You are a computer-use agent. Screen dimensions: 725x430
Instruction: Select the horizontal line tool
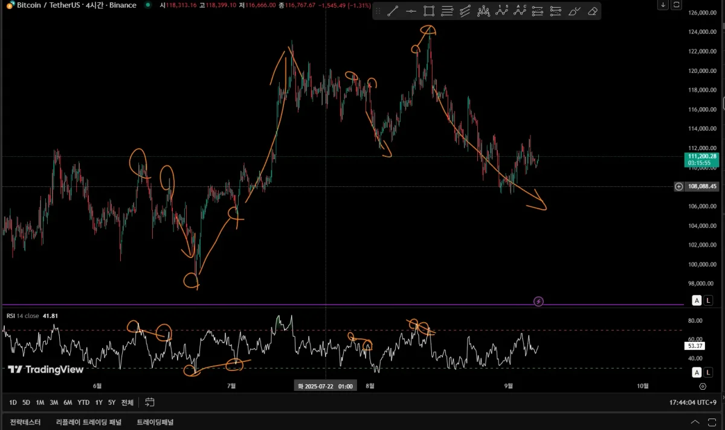(x=411, y=11)
